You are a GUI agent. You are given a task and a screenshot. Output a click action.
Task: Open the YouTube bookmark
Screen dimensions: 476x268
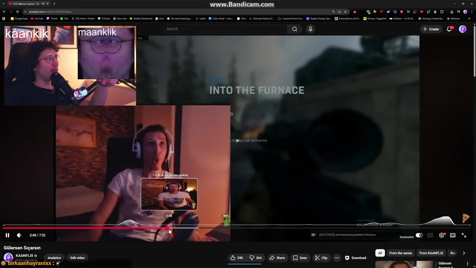[37, 18]
